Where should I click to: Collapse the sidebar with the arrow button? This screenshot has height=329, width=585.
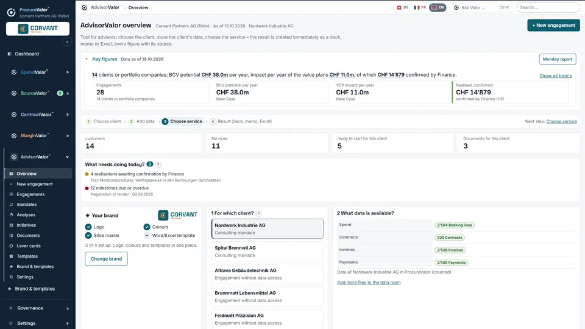67,42
